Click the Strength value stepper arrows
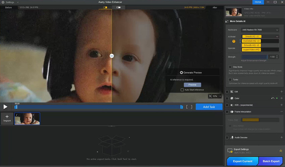Viewport: 285px width, 167px height. tap(277, 57)
